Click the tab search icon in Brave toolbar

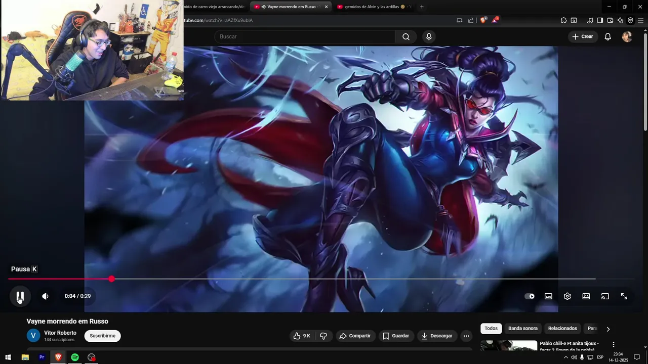[x=574, y=20]
